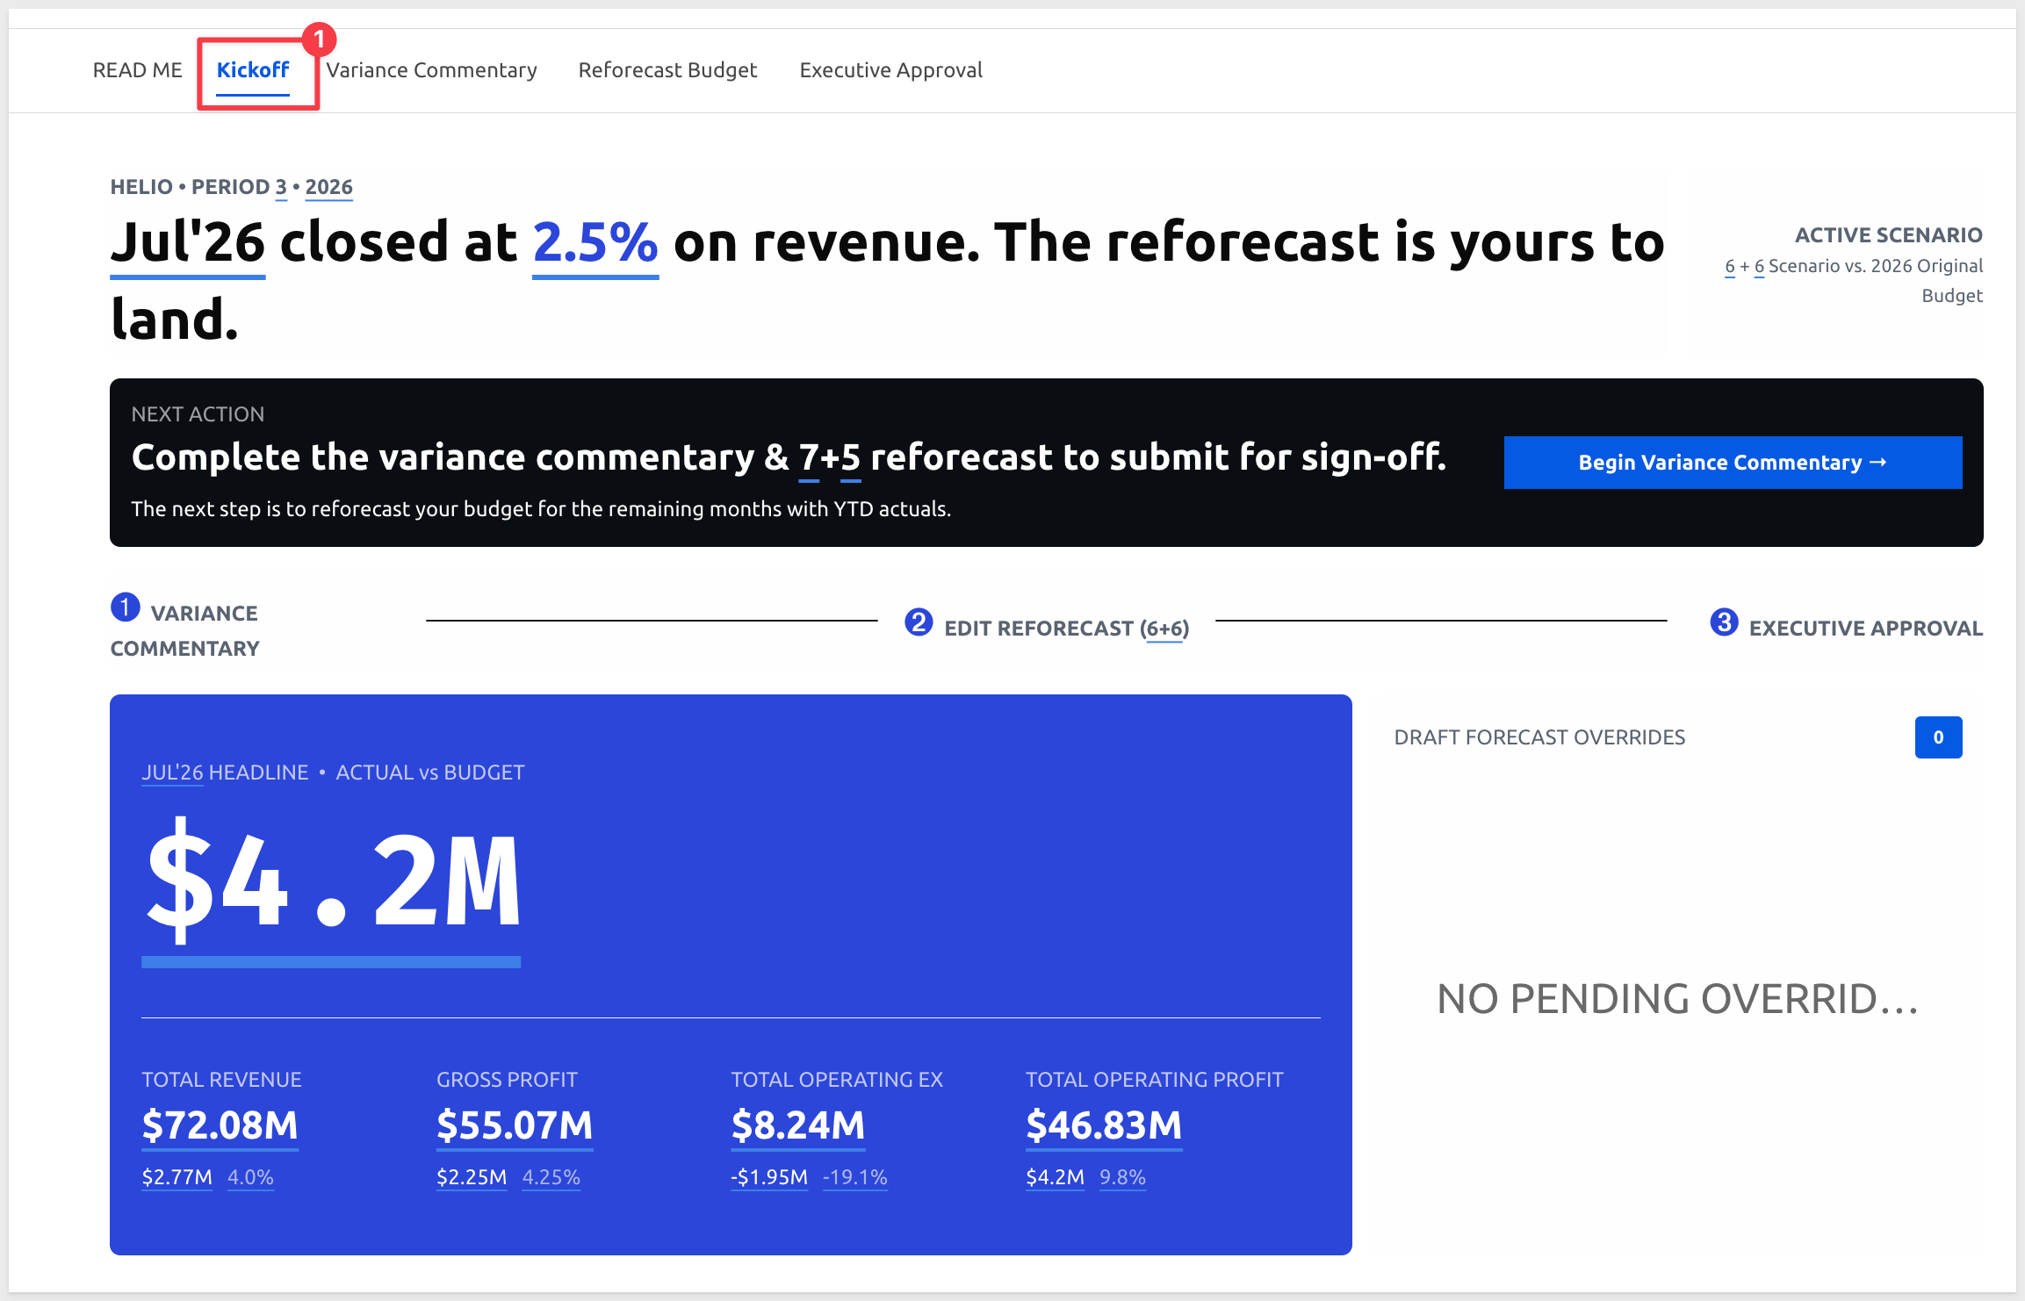Click the NO PENDING OVERRIDES message

1677,999
